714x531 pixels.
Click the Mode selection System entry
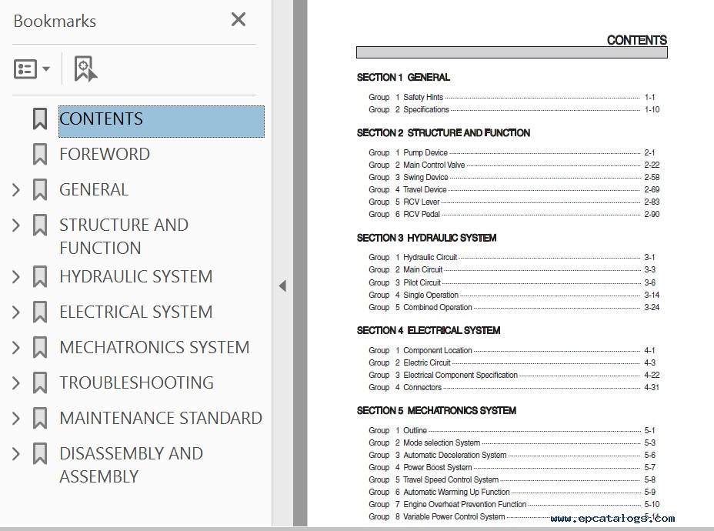click(x=512, y=442)
